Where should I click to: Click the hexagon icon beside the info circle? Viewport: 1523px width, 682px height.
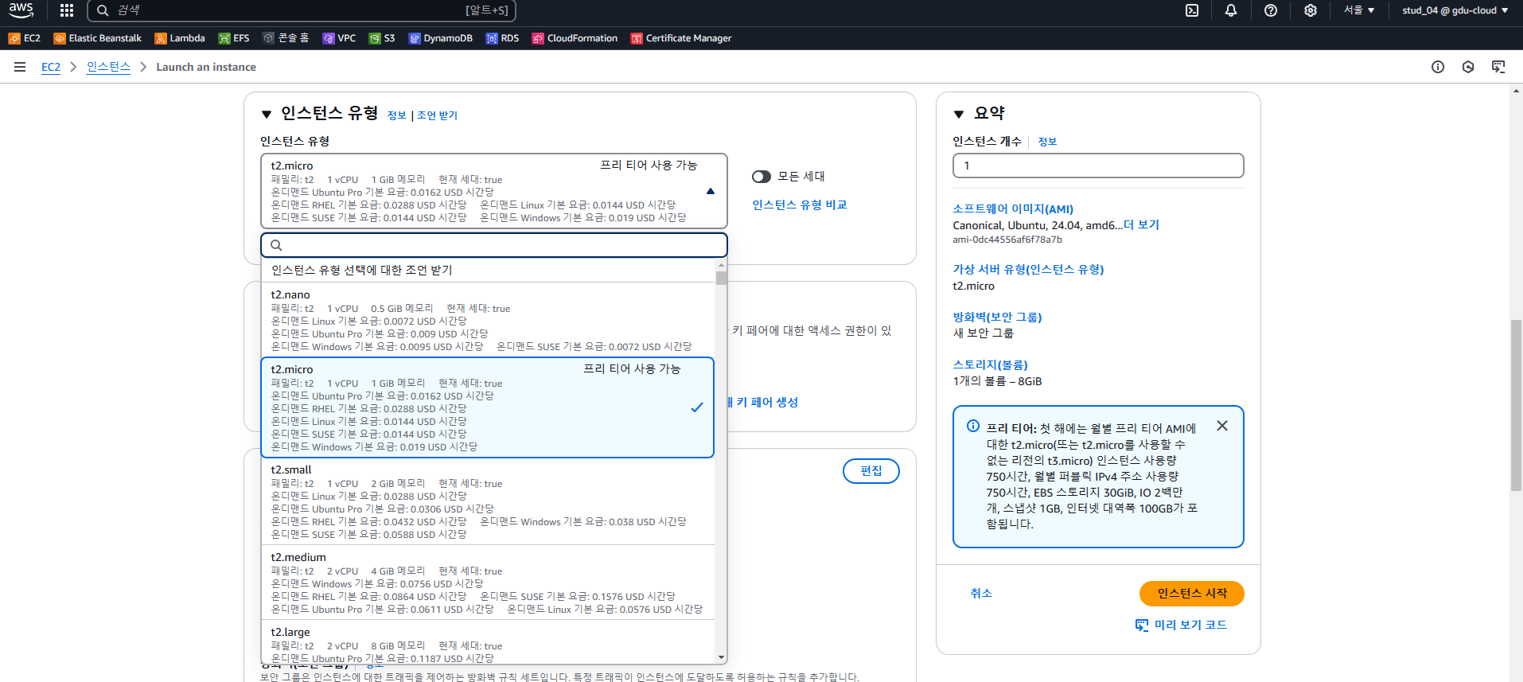(1468, 67)
